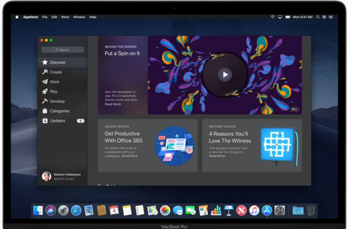
Task: Open Finder from the Dock
Action: (x=38, y=210)
